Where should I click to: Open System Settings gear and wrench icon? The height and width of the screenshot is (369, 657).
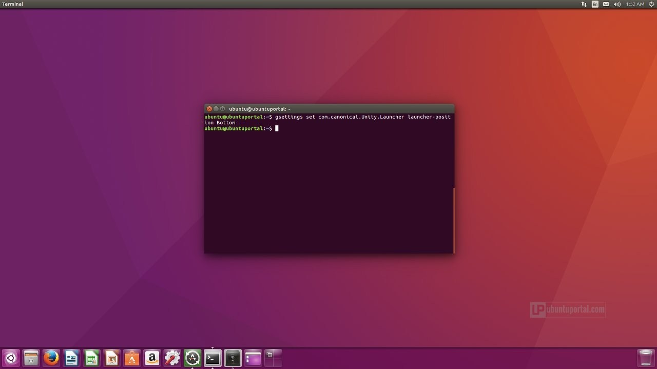pyautogui.click(x=172, y=358)
